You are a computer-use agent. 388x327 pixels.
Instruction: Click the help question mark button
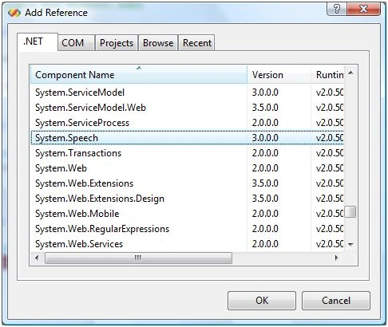point(336,9)
